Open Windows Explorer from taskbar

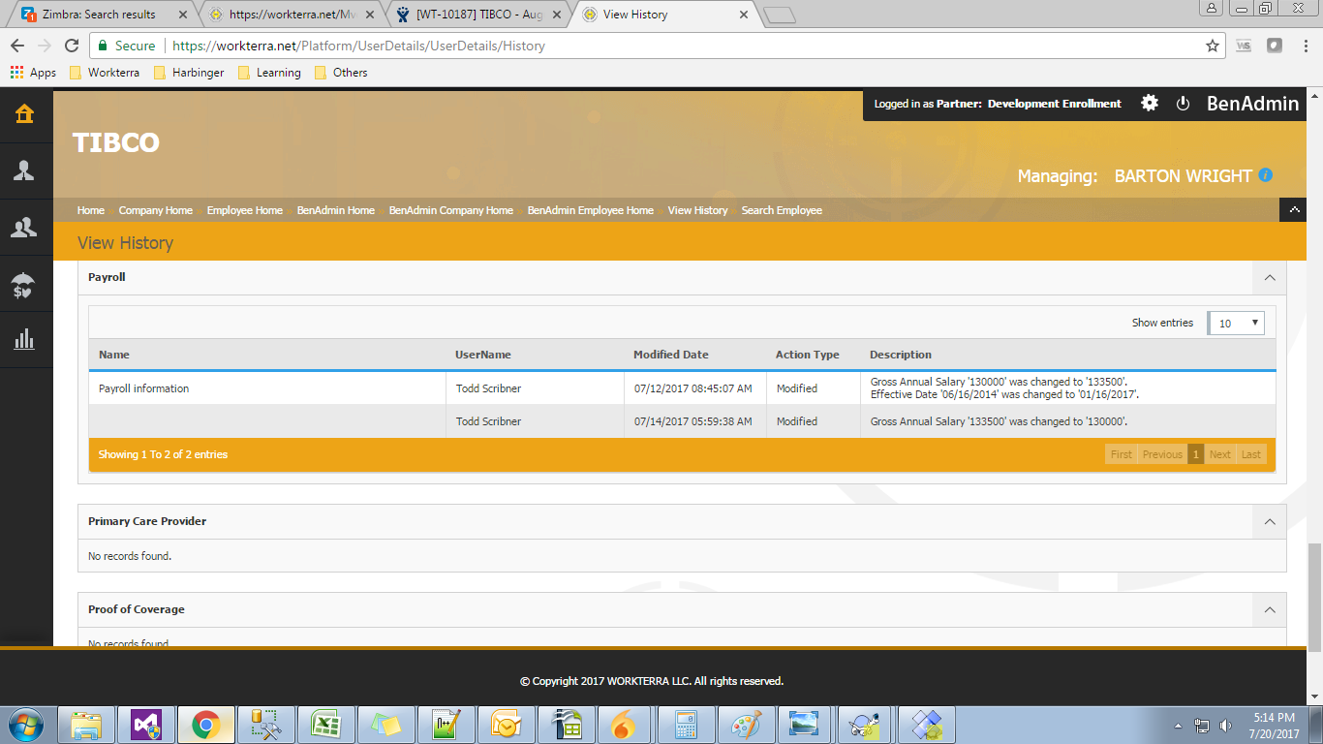click(x=86, y=725)
